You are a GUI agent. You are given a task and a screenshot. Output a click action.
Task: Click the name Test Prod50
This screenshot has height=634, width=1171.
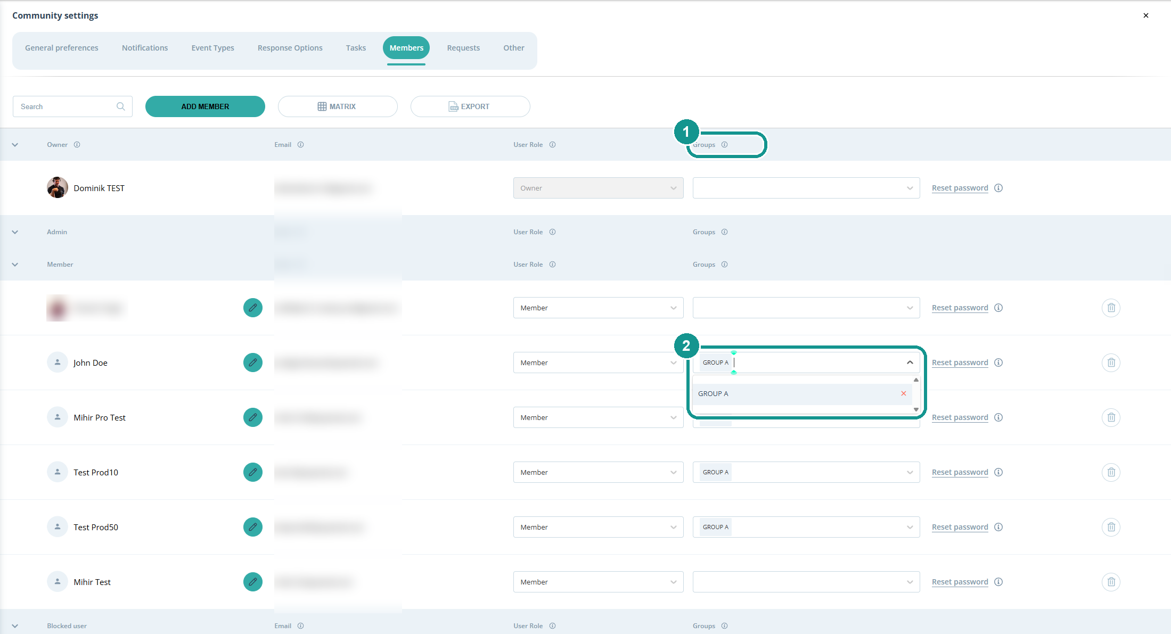click(x=96, y=527)
